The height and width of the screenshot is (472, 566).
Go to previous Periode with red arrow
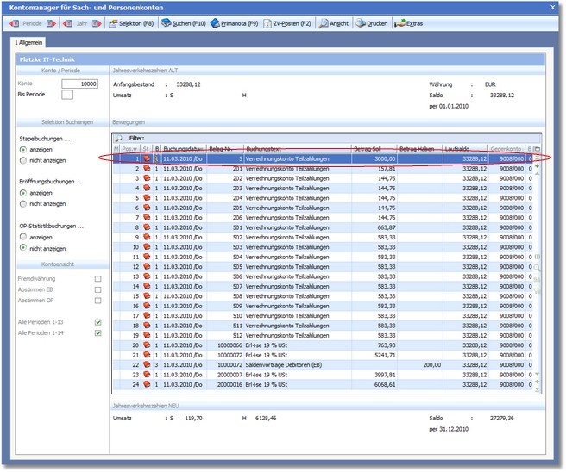click(14, 23)
